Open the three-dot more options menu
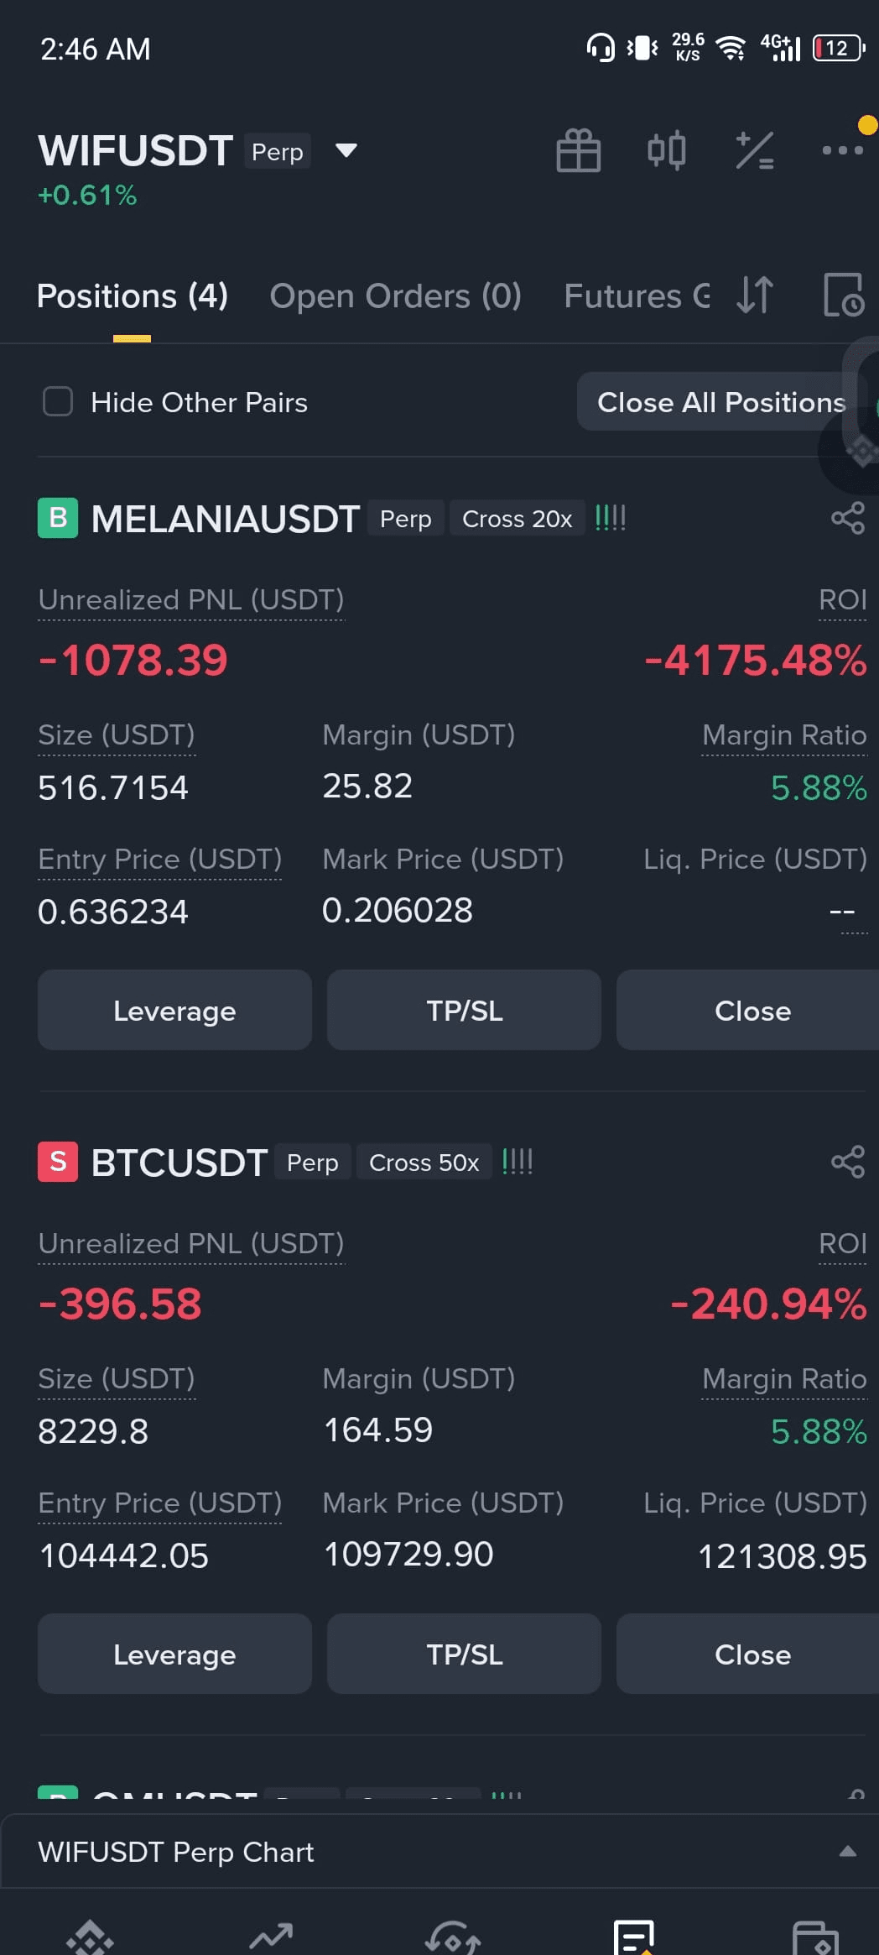This screenshot has width=879, height=1955. tap(842, 150)
